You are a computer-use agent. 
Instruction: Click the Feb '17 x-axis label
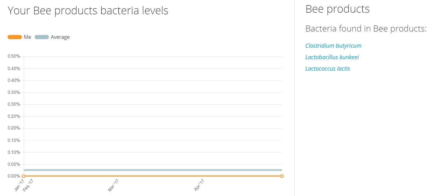pos(28,185)
